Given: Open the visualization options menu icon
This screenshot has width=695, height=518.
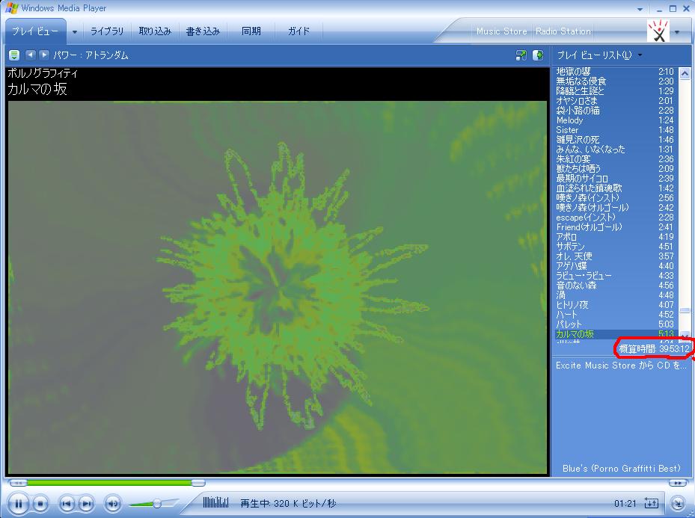Looking at the screenshot, I should [14, 55].
